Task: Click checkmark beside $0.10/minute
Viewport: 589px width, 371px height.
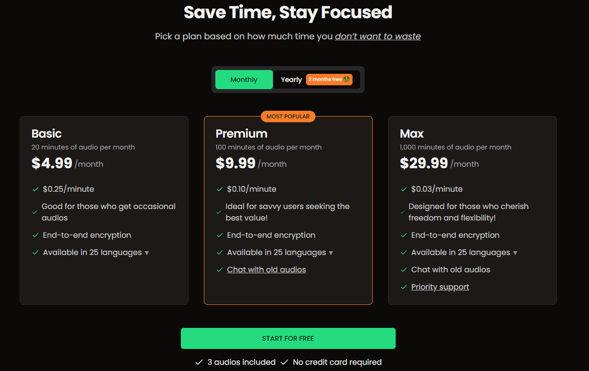Action: (x=220, y=189)
